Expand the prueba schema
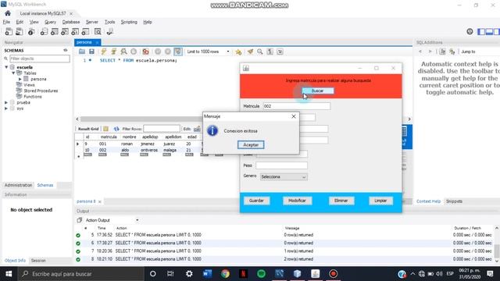 [x=6, y=102]
